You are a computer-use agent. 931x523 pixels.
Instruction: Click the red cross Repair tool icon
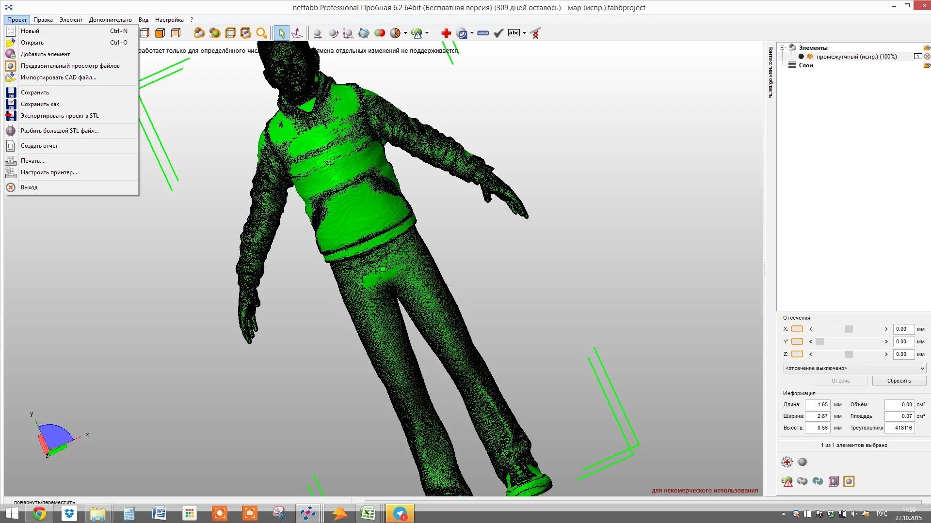pos(446,33)
